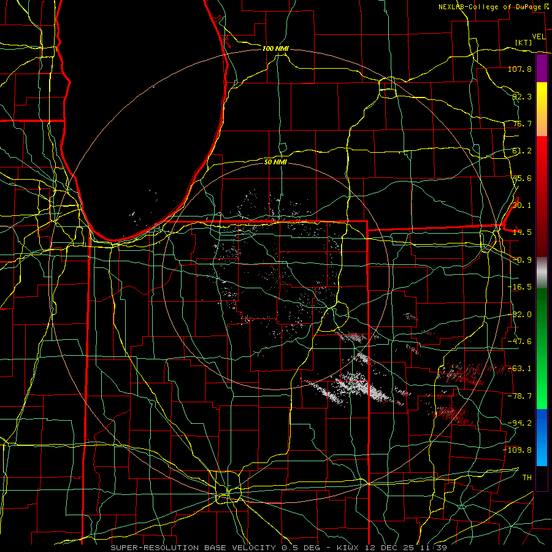
Task: Pick the red segment of velocity scale
Action: [x=542, y=196]
